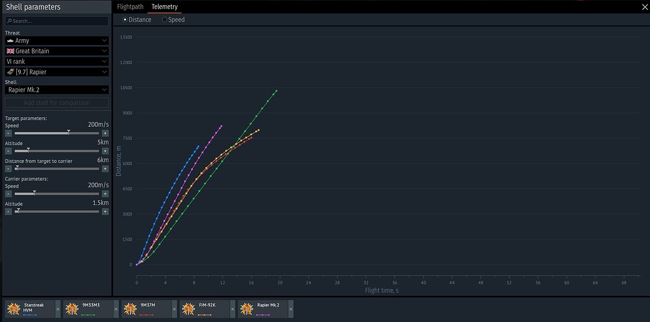Open the Rapier Mk.2 shell dropdown
650x322 pixels.
(x=57, y=90)
